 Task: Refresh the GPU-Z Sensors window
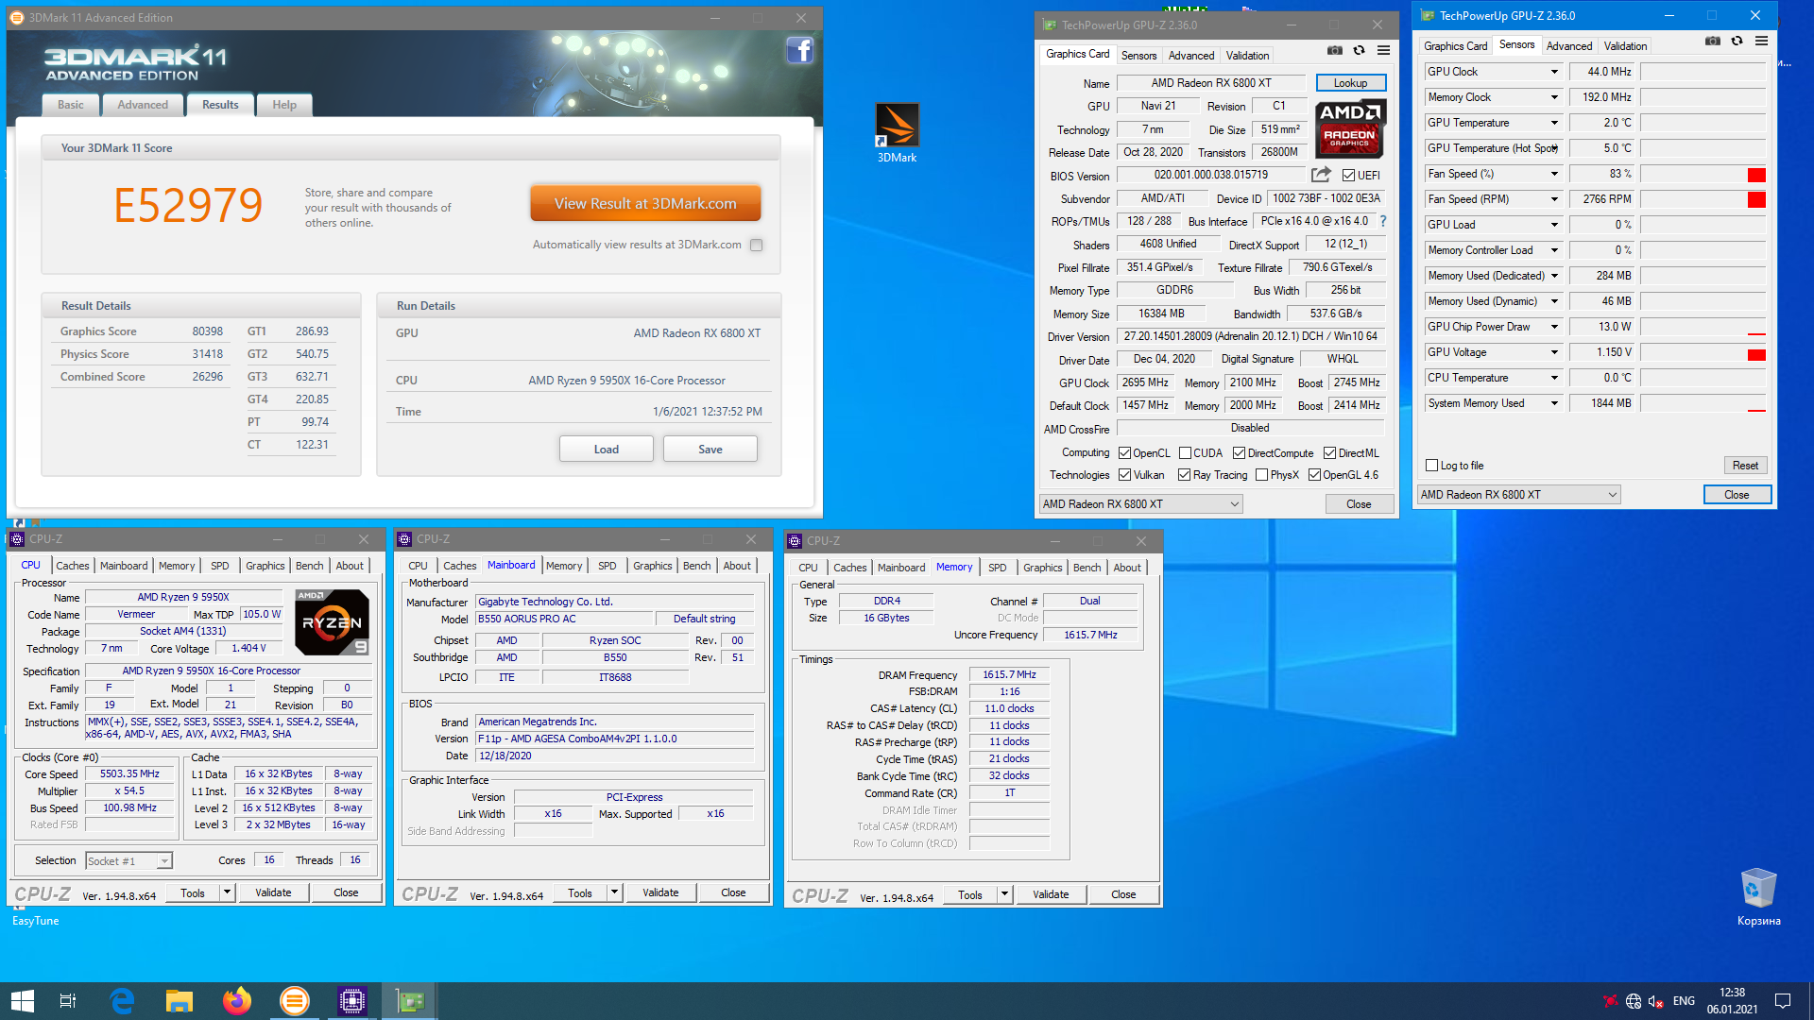click(1737, 42)
